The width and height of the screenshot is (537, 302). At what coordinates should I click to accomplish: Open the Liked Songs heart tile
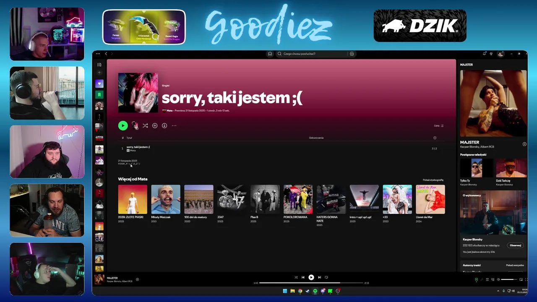tap(99, 84)
